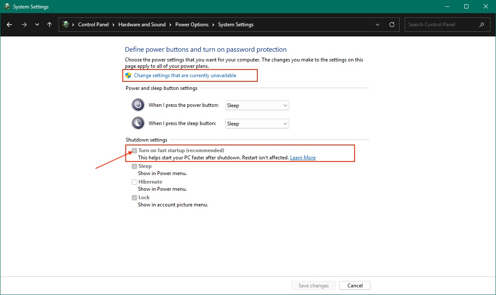Screen dimensions: 496x295
Task: Navigate to Power Options breadcrumb
Action: [x=192, y=25]
